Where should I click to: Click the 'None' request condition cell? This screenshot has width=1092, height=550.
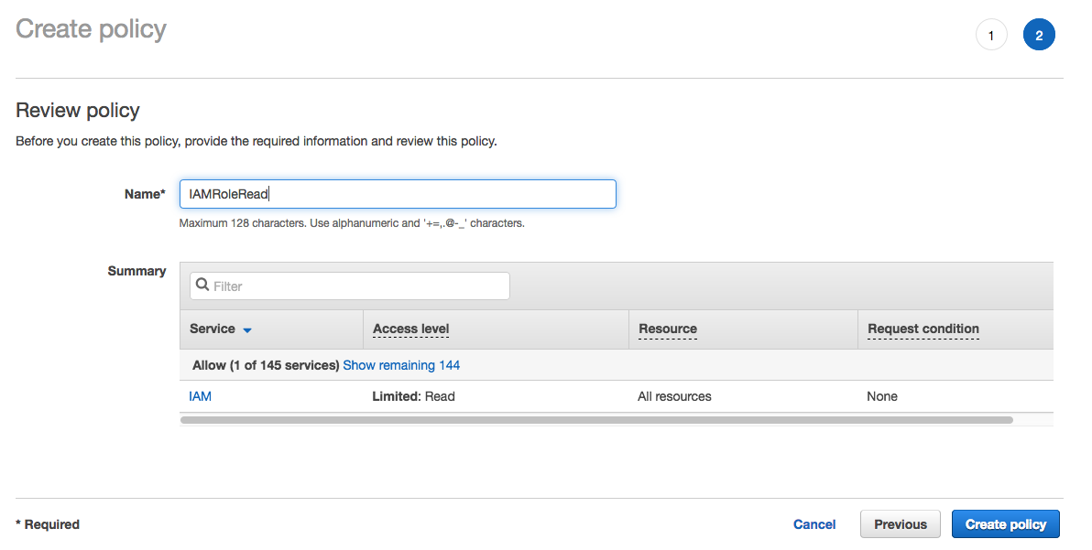coord(881,396)
